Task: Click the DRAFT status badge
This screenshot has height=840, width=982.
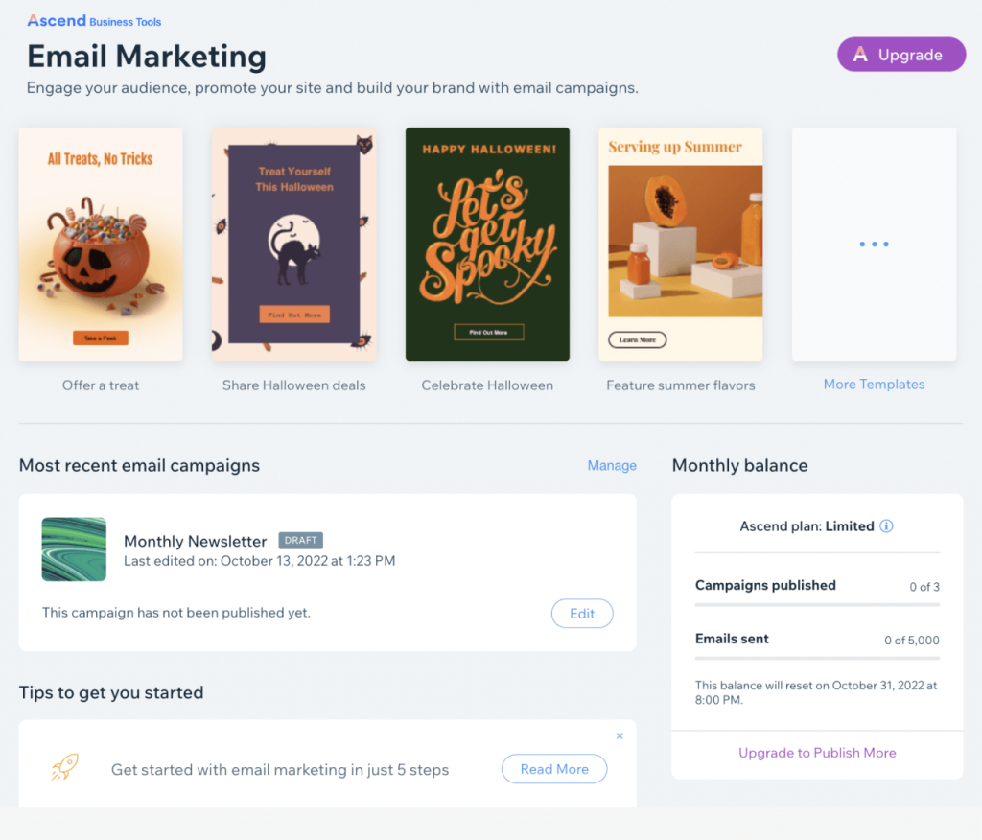Action: tap(300, 540)
